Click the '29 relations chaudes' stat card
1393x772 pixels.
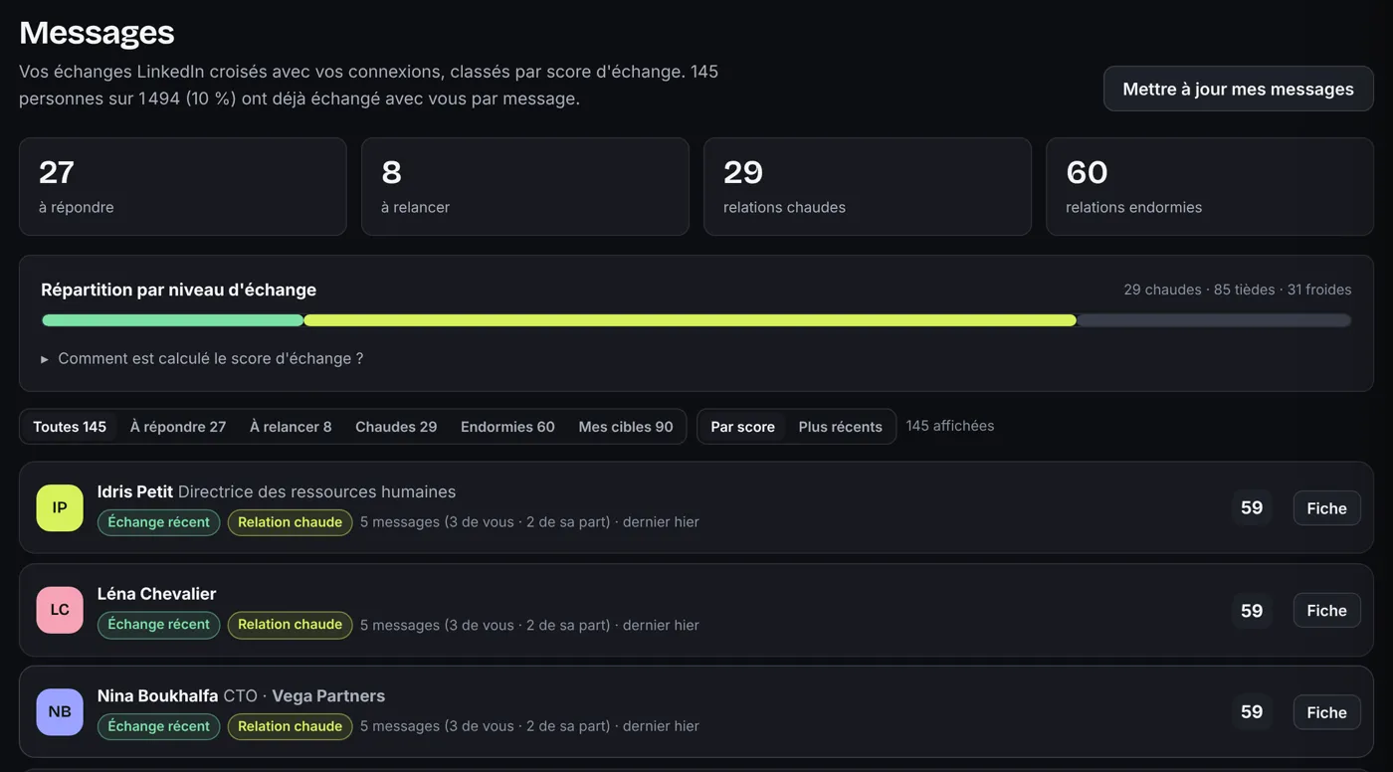[868, 187]
